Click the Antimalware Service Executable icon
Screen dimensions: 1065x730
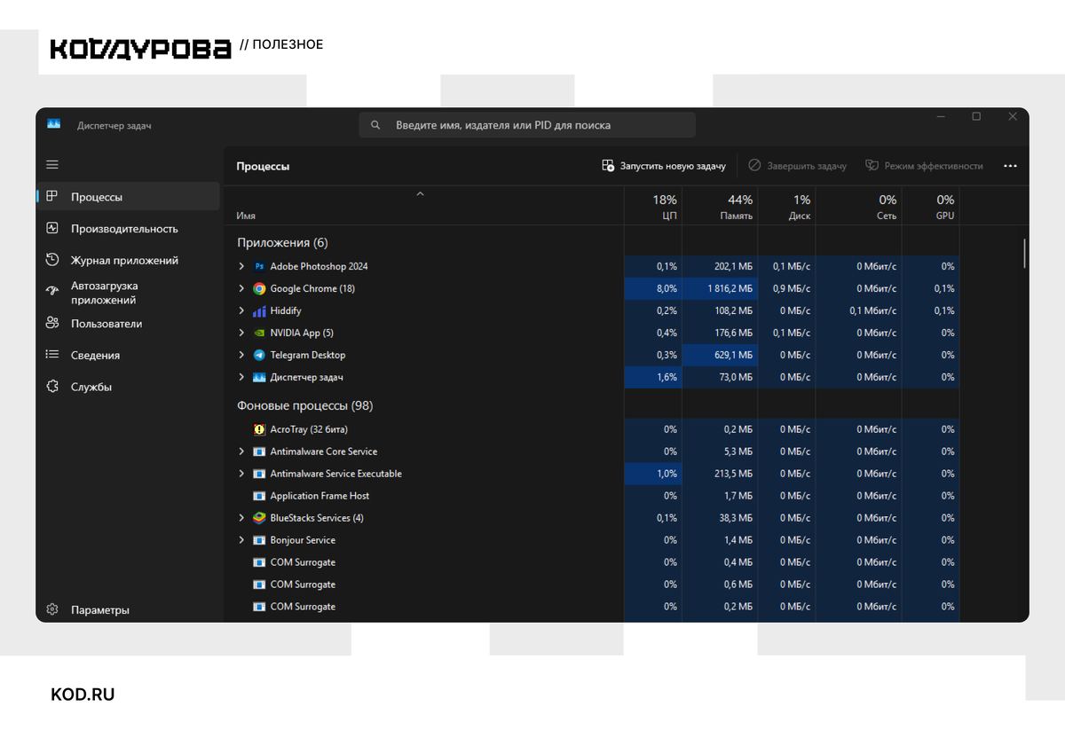pyautogui.click(x=259, y=474)
